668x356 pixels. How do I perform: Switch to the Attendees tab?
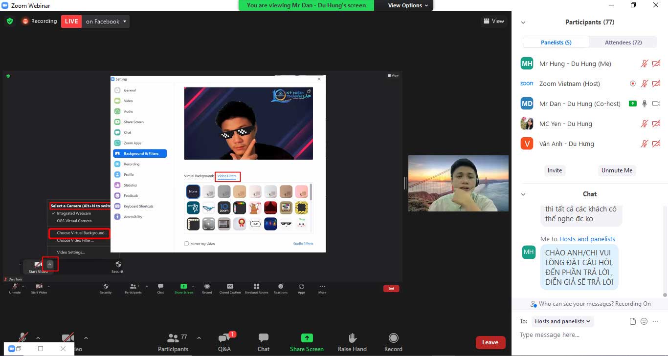point(623,42)
